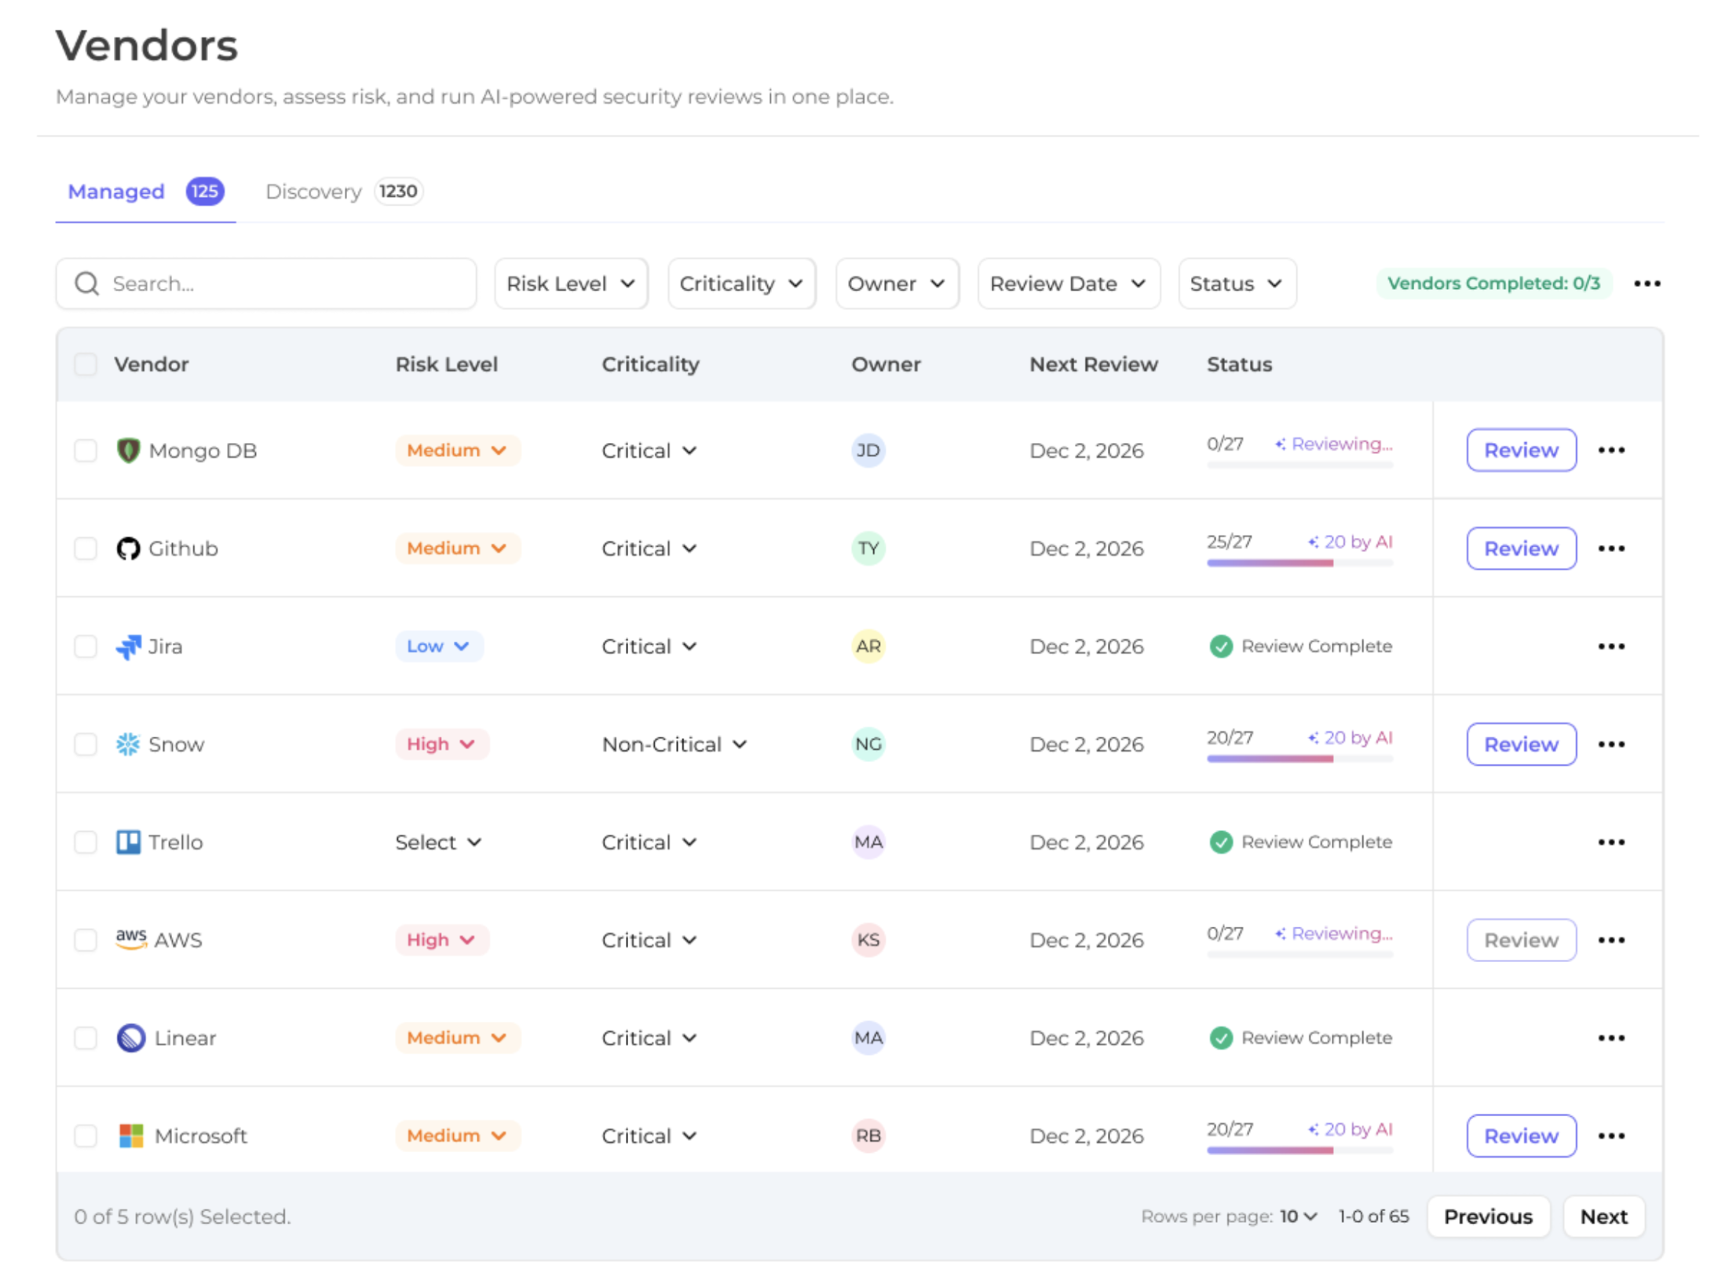This screenshot has height=1288, width=1718.
Task: Check the Snow row checkbox
Action: [x=86, y=744]
